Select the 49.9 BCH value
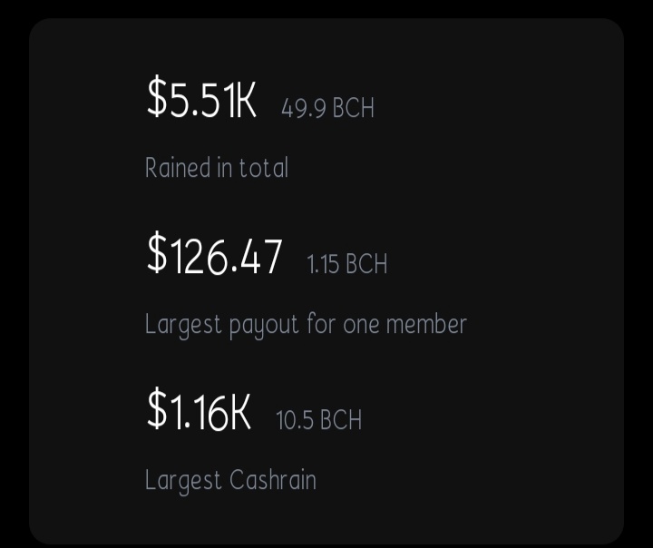This screenshot has width=653, height=548. point(327,108)
